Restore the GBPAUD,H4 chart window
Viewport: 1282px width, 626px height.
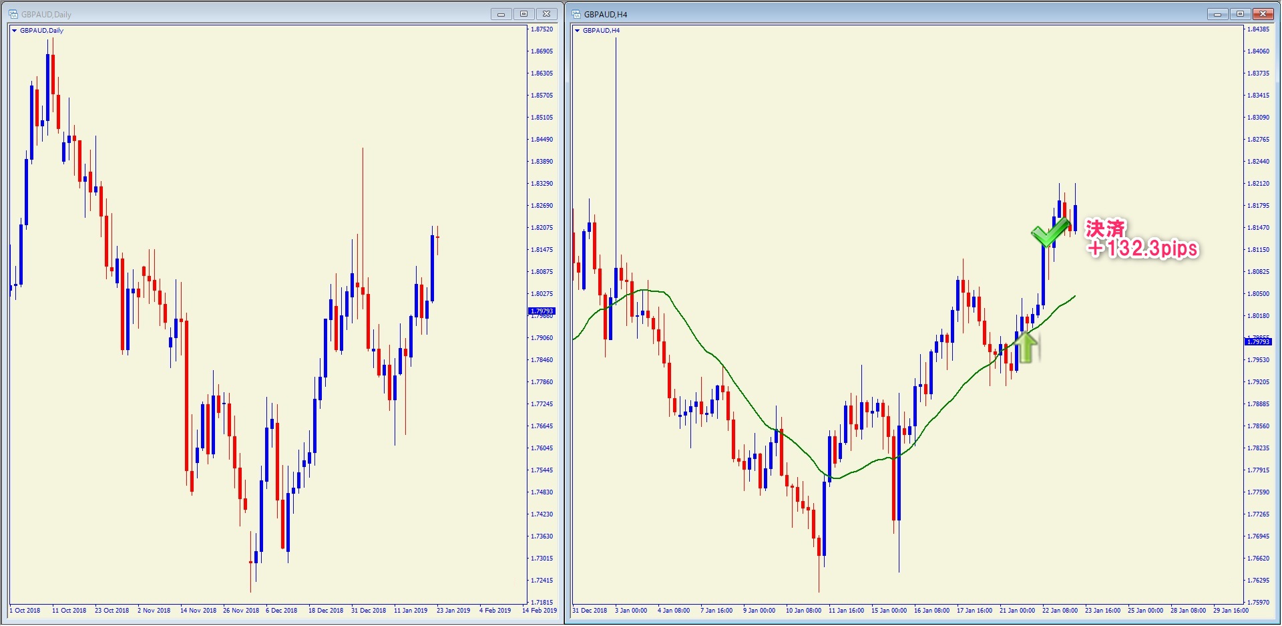[x=1241, y=14]
